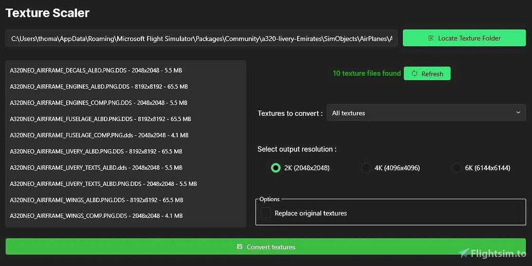This screenshot has height=266, width=532.
Task: Select A320NEO_AIRFRAME_LIVERY_TEXTS_ALBD.dds file entry
Action: (125, 168)
